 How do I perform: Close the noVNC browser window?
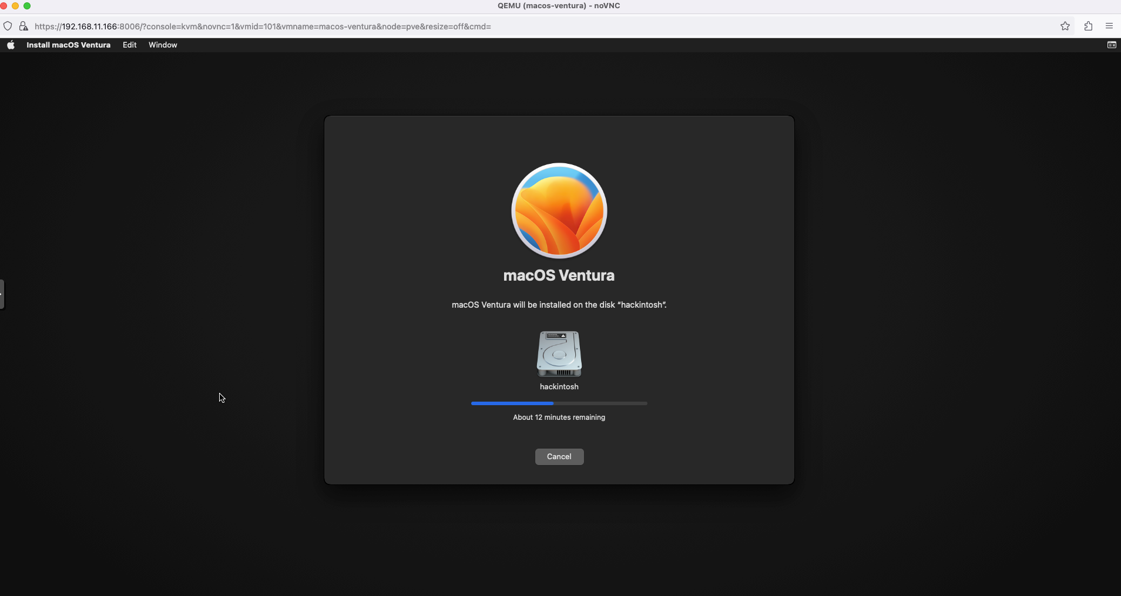4,6
